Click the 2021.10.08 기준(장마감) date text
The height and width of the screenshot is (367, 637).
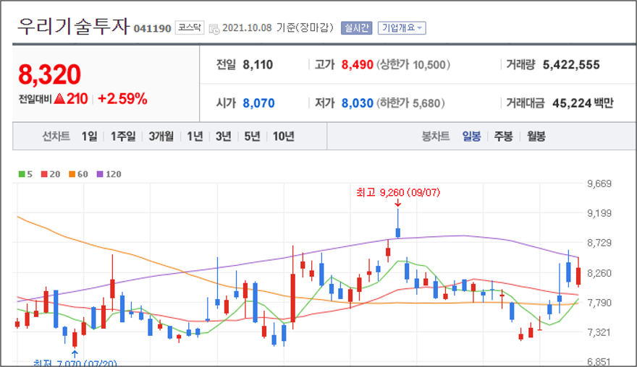[278, 27]
